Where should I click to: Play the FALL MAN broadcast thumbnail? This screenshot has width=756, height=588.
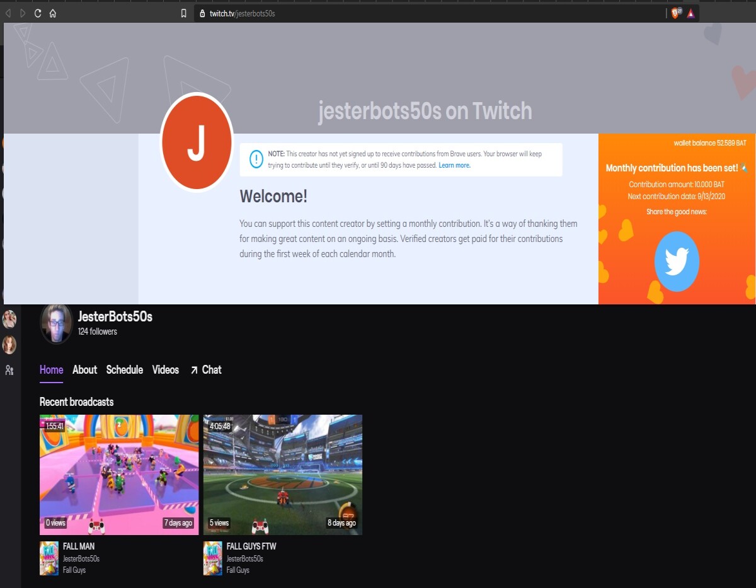[x=119, y=475]
